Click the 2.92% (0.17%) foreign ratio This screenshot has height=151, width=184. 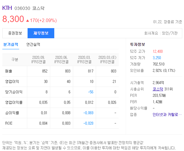point(164,70)
